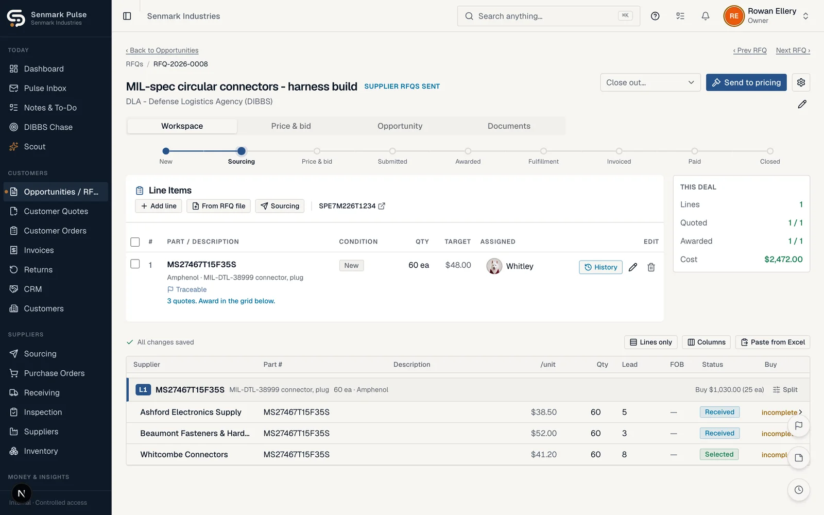
Task: Click From RFQ file button
Action: [x=219, y=206]
